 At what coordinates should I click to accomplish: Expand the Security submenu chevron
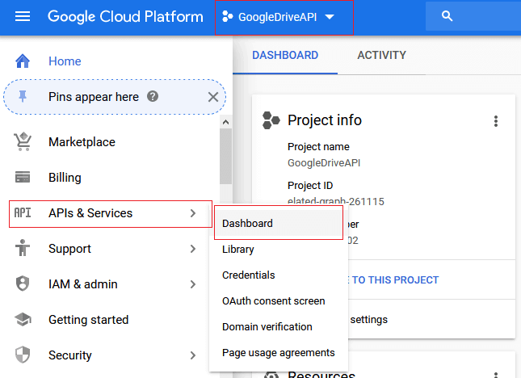point(192,355)
